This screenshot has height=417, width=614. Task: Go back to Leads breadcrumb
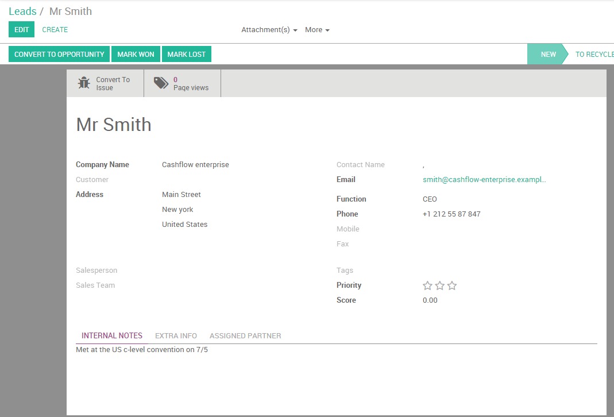[22, 11]
